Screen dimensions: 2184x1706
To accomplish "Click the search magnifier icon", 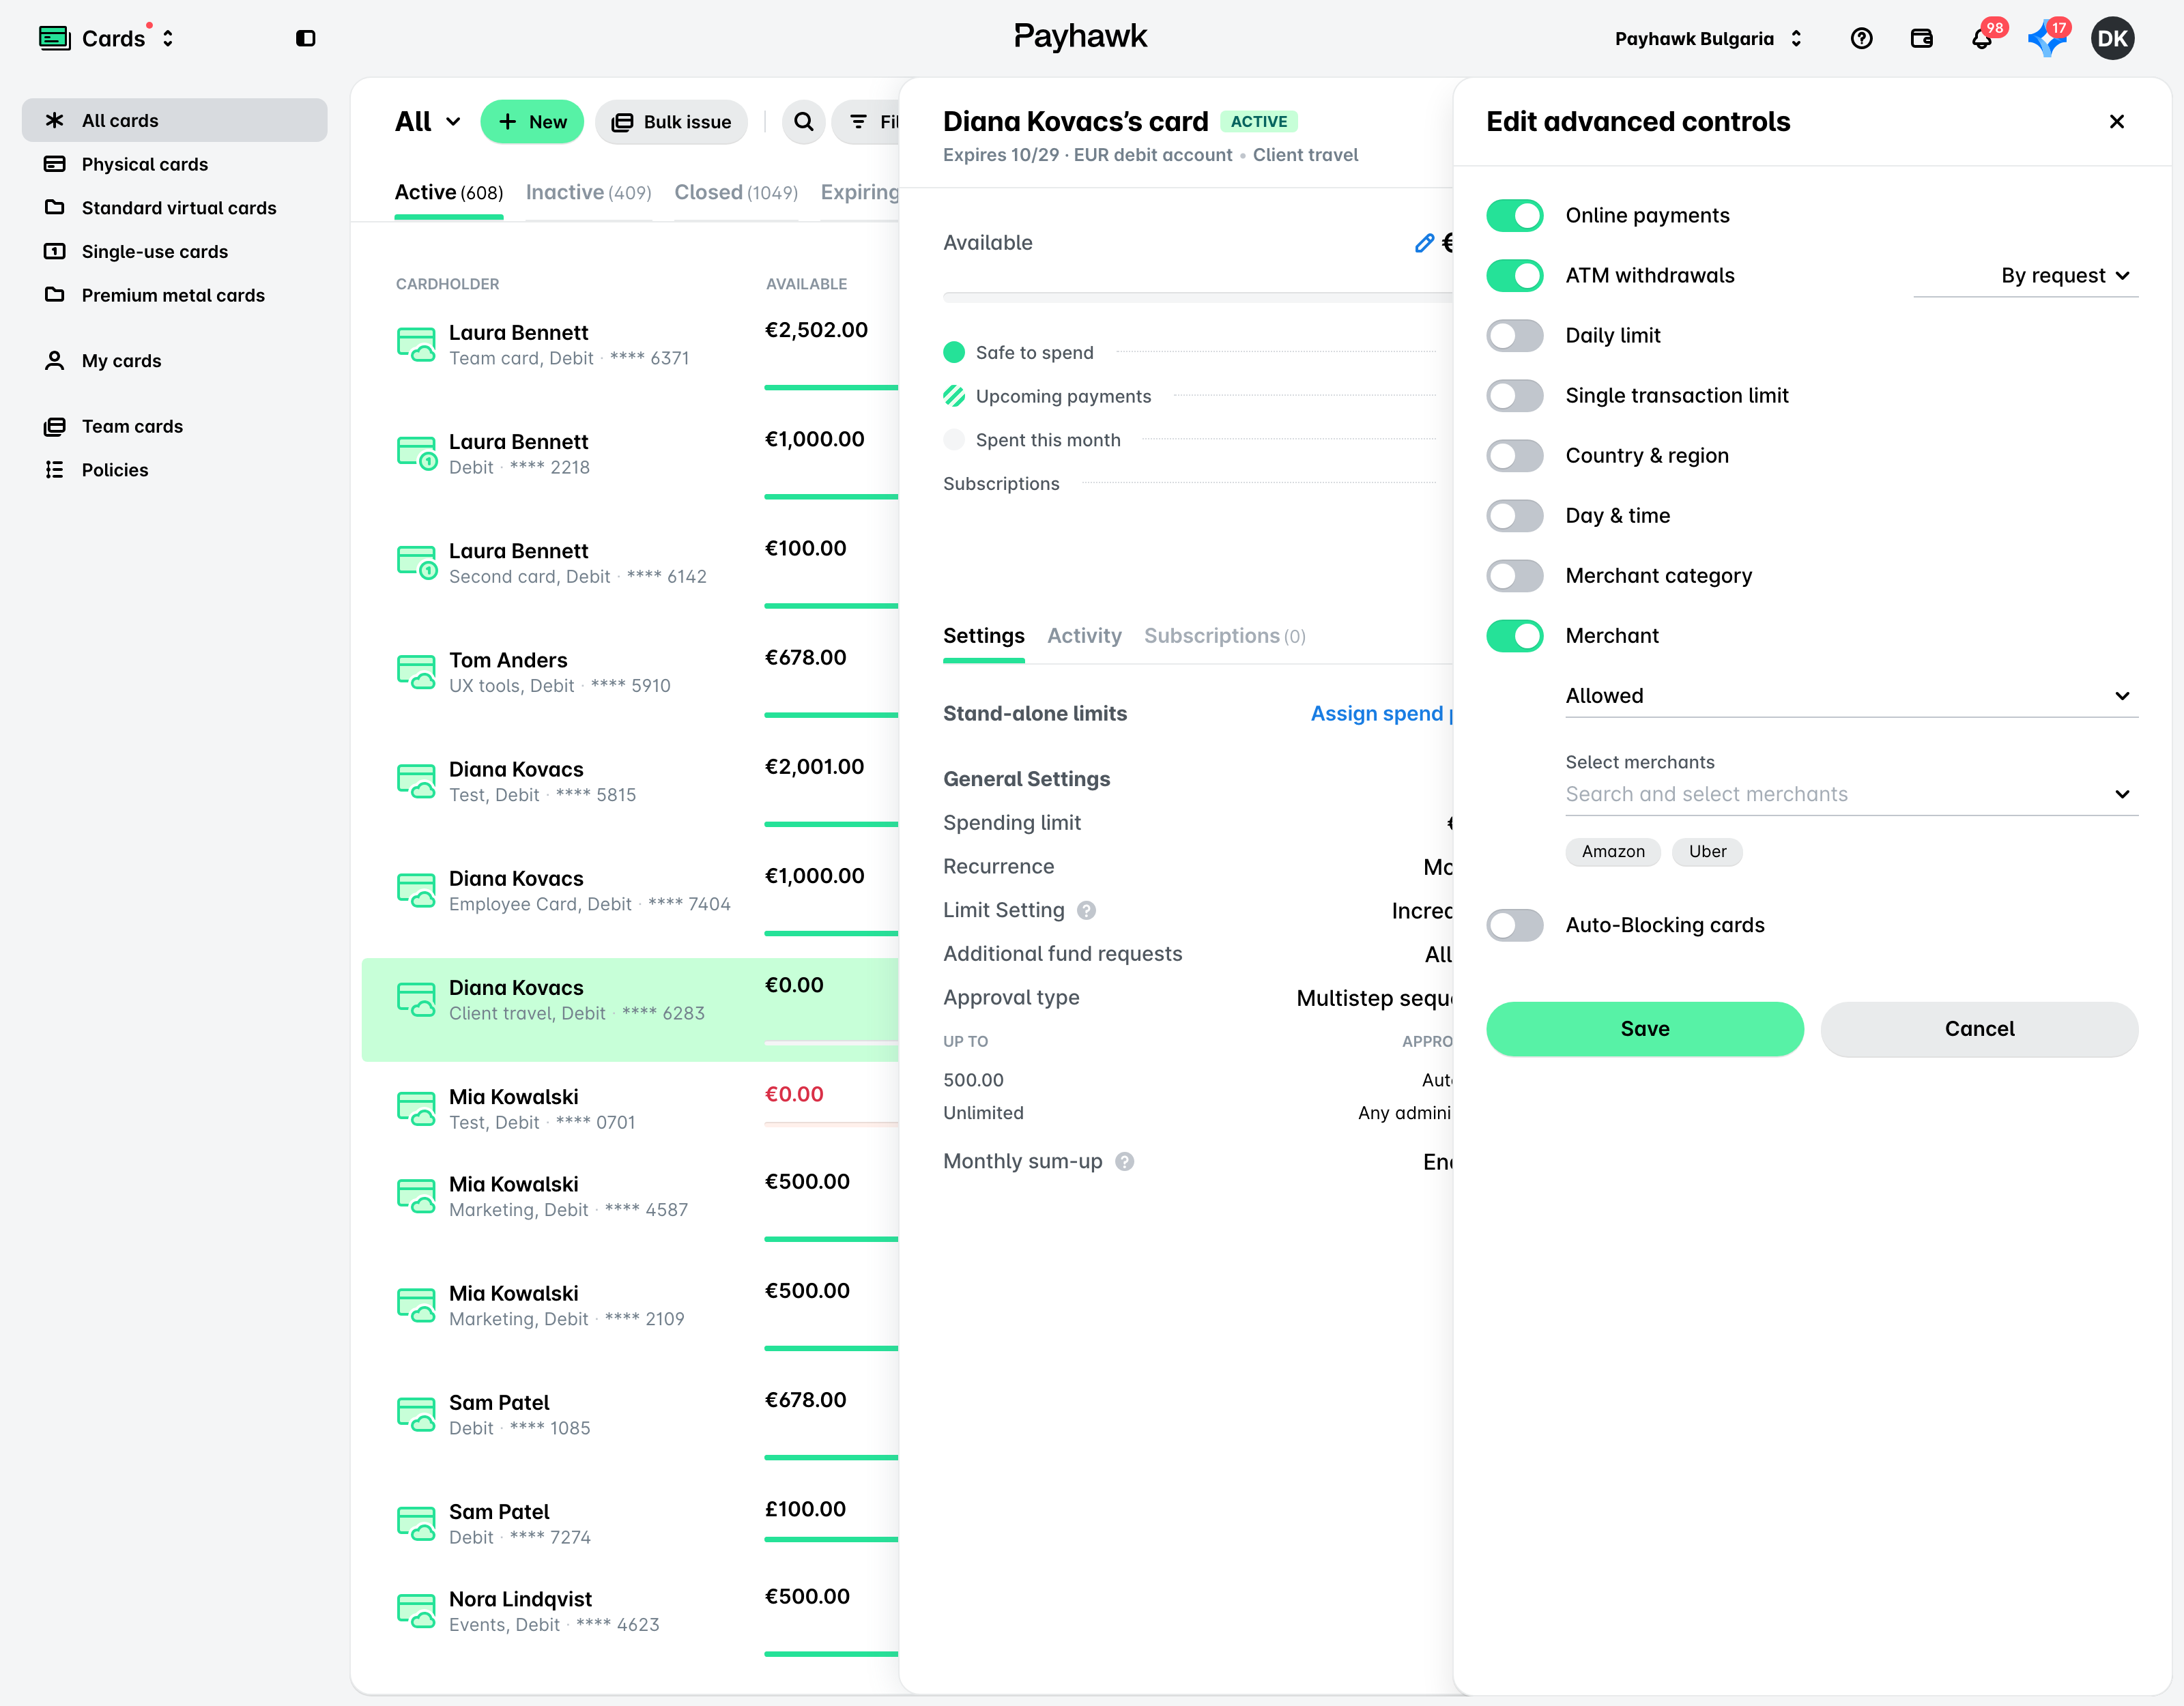I will [x=804, y=122].
